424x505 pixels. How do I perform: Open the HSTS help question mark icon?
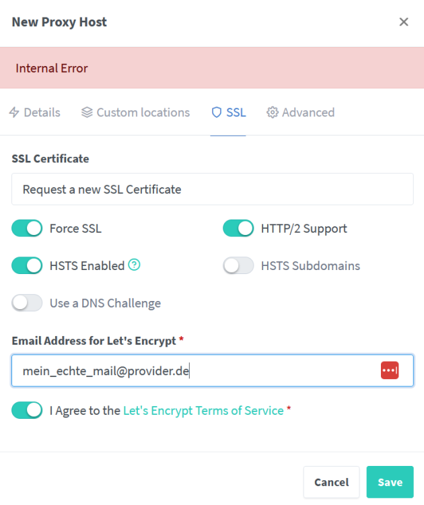[134, 265]
